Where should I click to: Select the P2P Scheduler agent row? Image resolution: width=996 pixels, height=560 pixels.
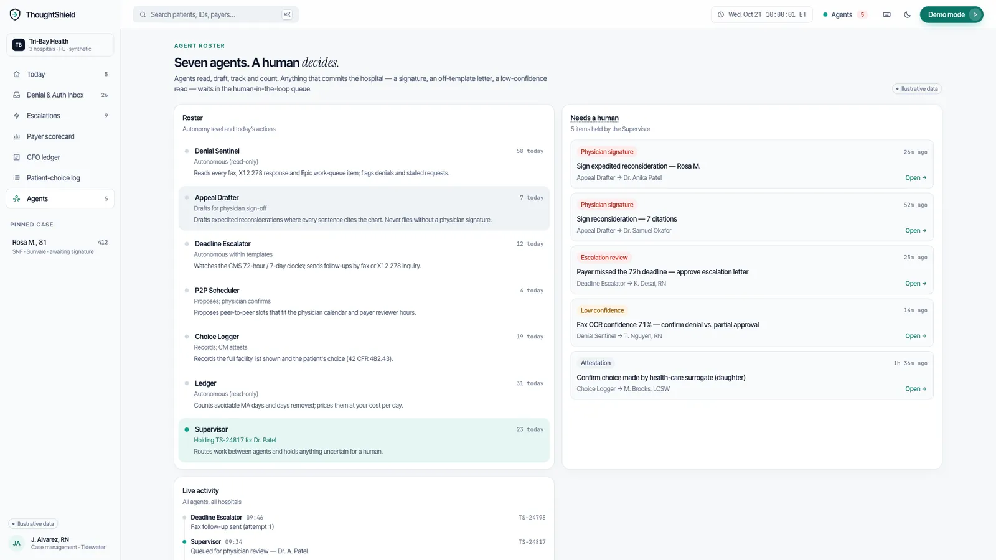(364, 301)
